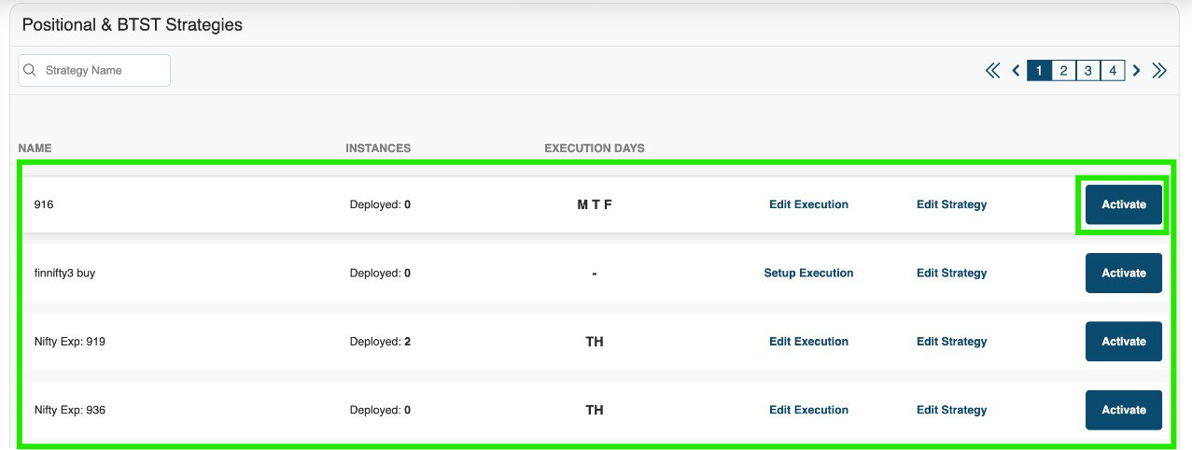Go to next page chevron

pos(1136,71)
